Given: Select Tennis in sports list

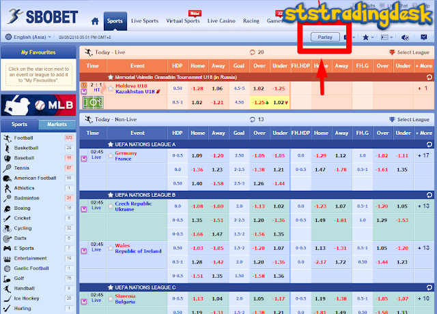Looking at the screenshot, I should [x=21, y=168].
